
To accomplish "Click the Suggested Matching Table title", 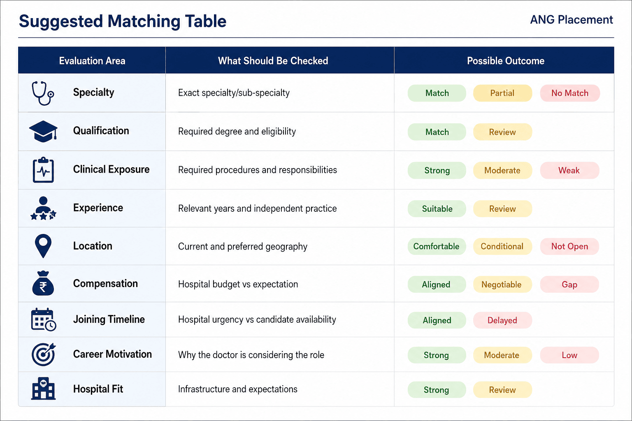I will (123, 21).
